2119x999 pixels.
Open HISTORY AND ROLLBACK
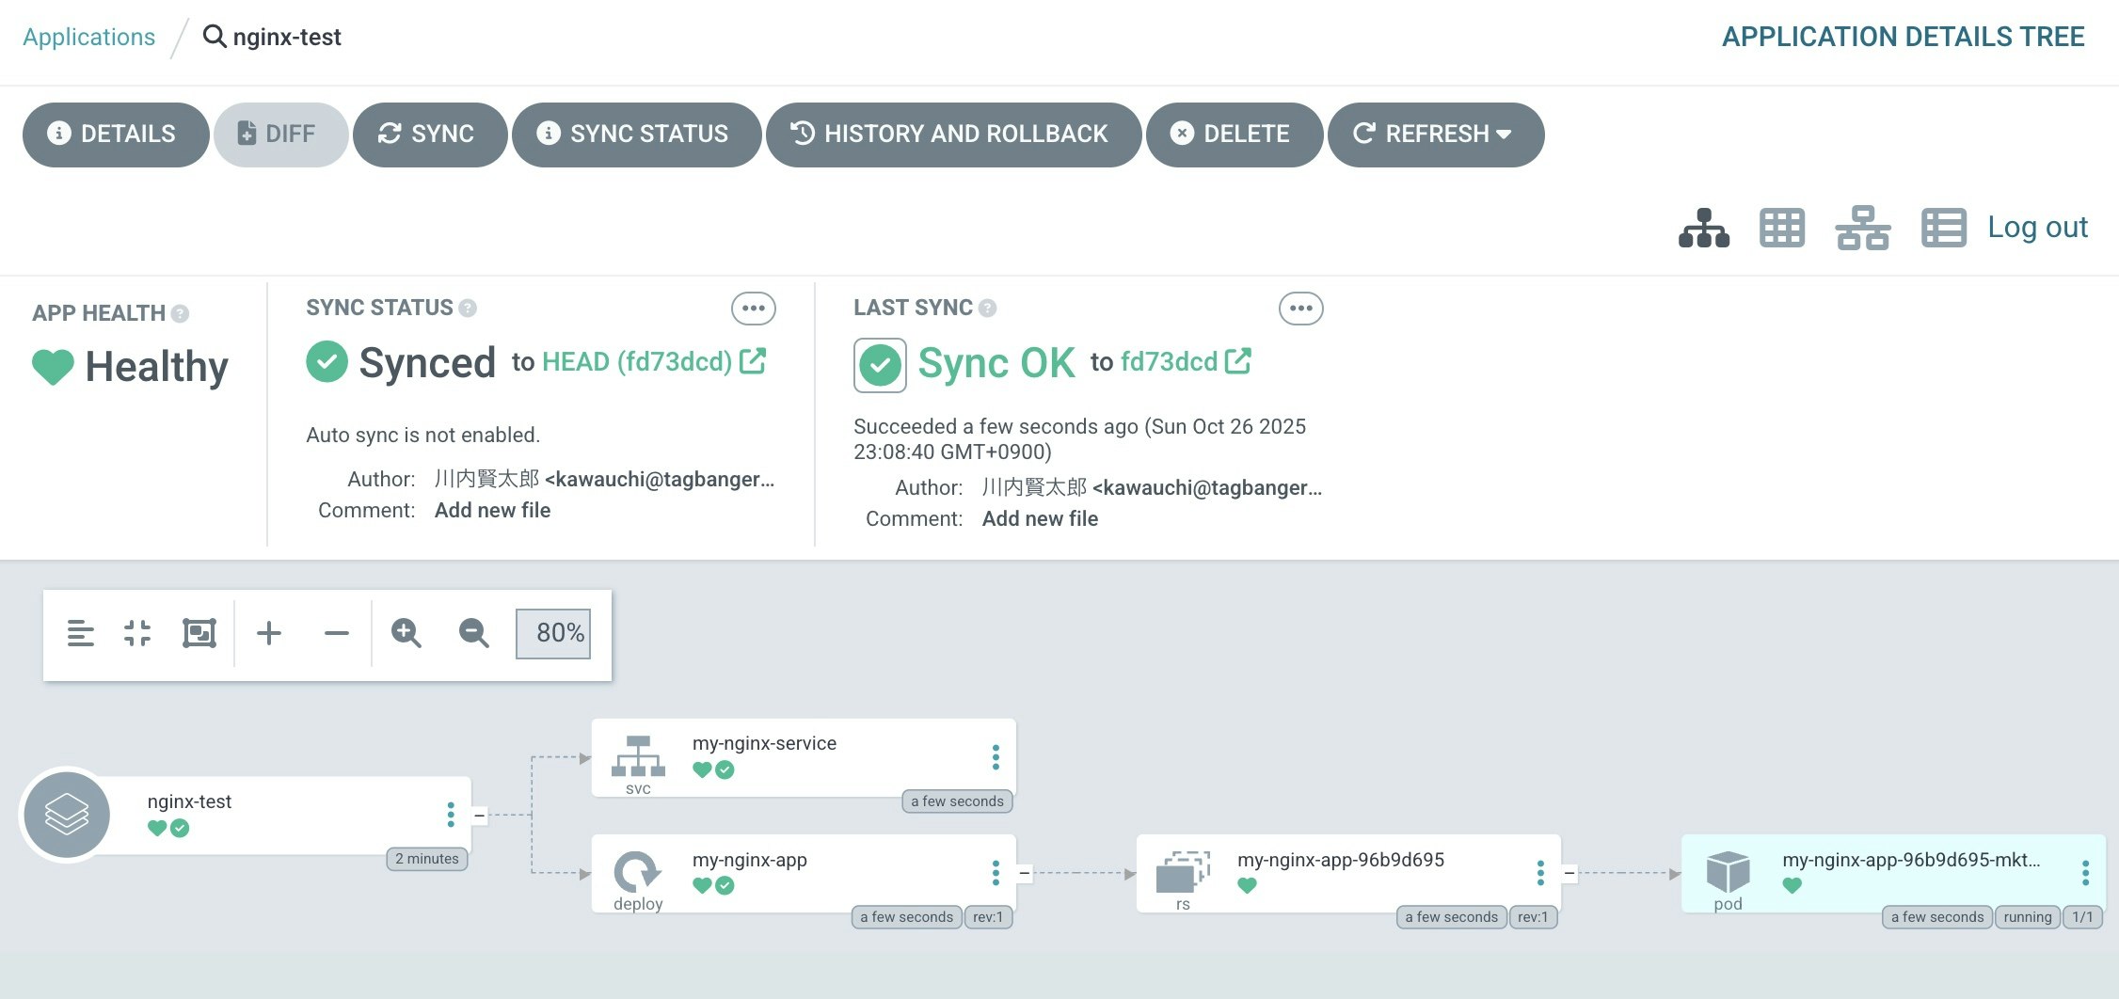coord(953,135)
